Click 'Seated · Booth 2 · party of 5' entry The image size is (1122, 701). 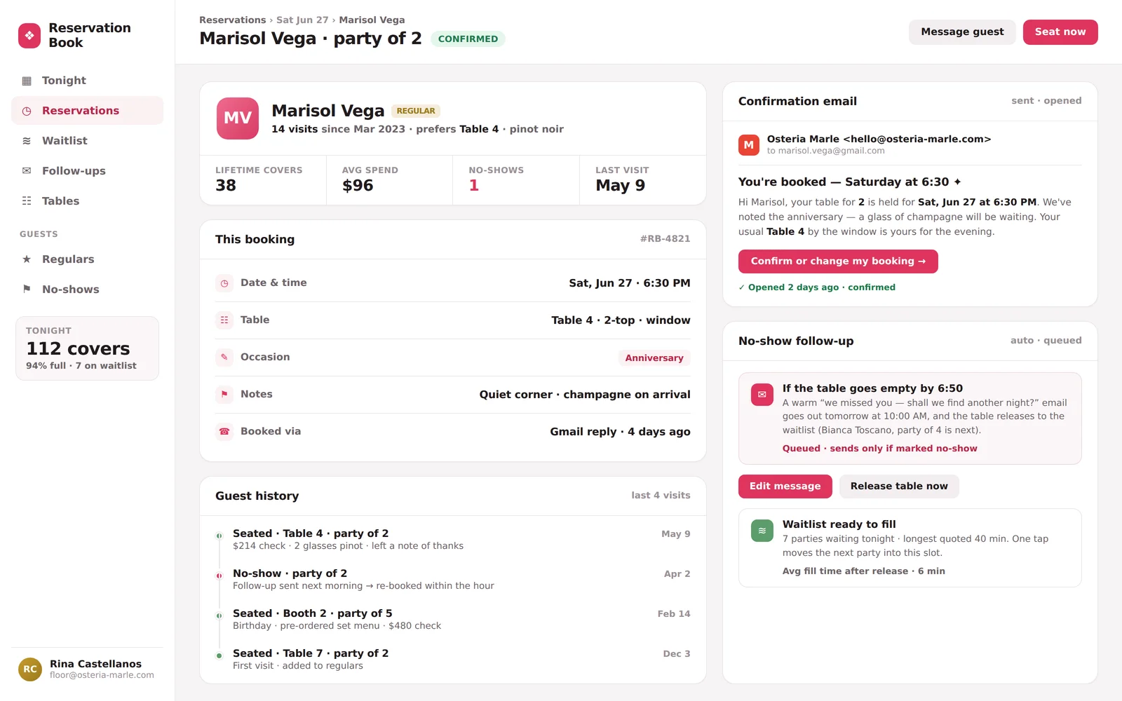313,613
